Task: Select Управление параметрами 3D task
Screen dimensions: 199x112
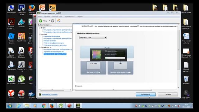Action: coord(53,52)
